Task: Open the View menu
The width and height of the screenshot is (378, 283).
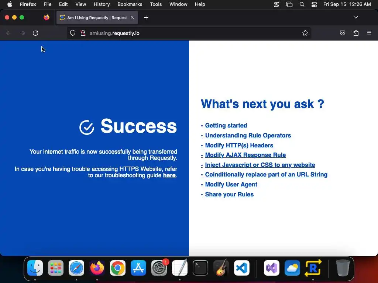Action: click(x=80, y=4)
